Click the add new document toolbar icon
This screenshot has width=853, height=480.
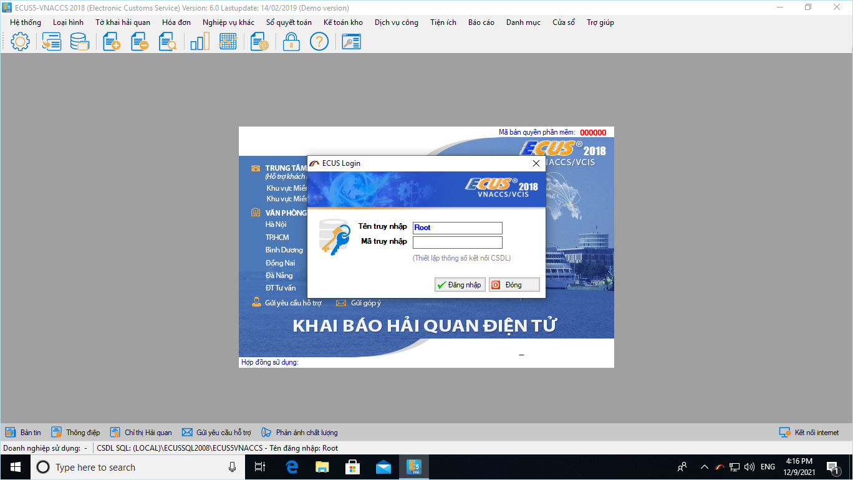(112, 42)
